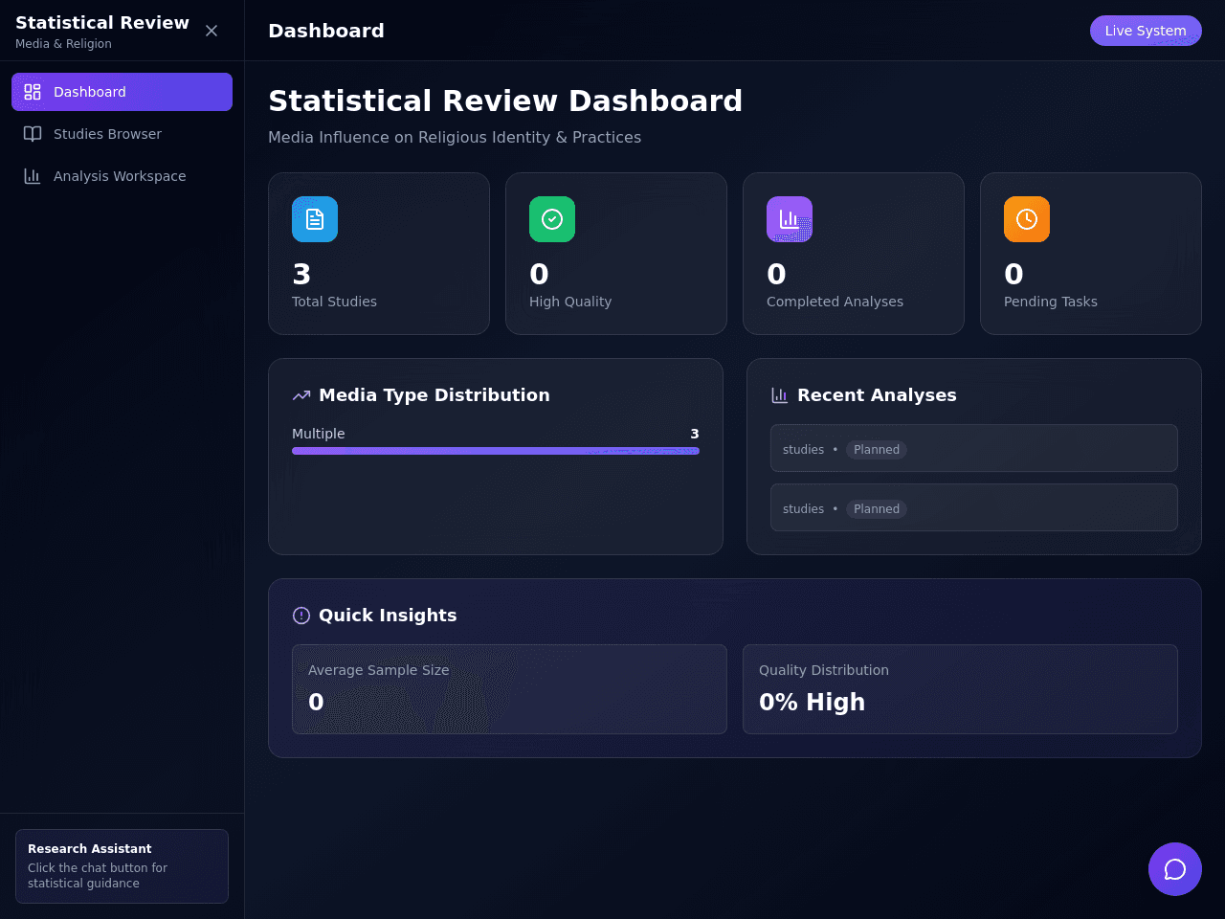
Task: Click the Completed Analyses label
Action: click(835, 302)
